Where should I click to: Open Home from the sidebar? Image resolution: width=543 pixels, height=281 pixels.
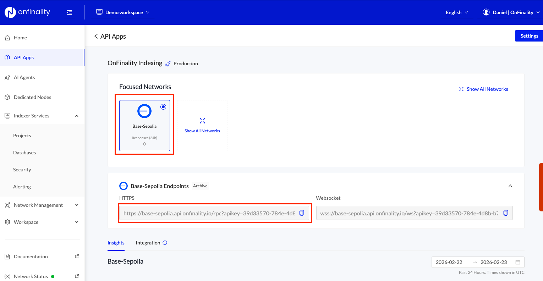pos(21,37)
